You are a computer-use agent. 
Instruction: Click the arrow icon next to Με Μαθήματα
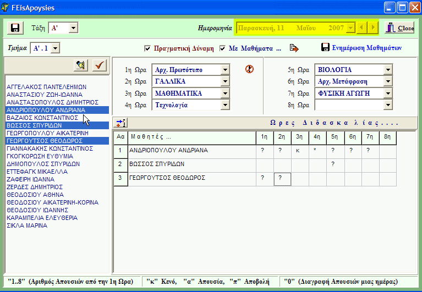click(x=294, y=48)
